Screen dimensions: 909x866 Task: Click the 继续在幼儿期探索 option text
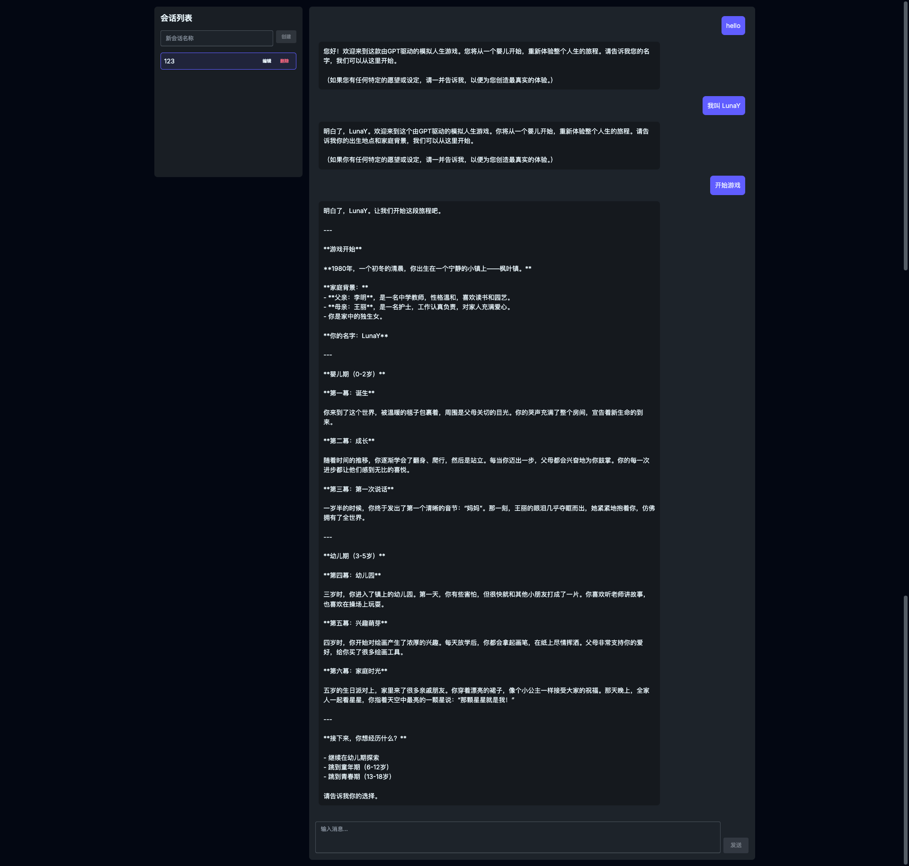[353, 758]
